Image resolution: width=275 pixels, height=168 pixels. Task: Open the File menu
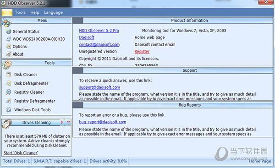click(x=7, y=12)
